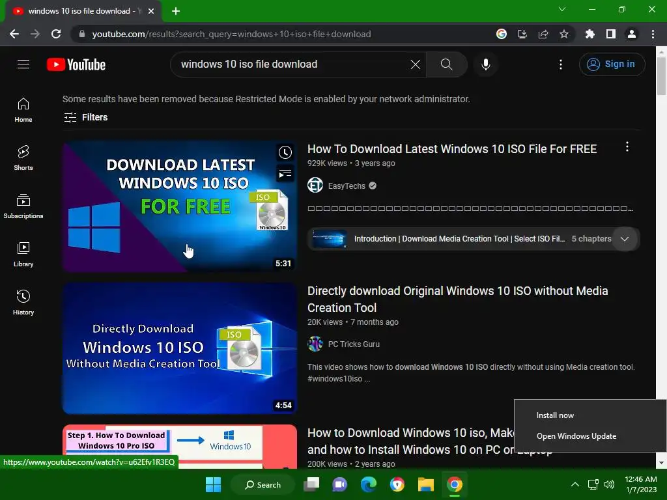Click the verified badge next to EasyTechs
This screenshot has width=667, height=500.
point(373,186)
